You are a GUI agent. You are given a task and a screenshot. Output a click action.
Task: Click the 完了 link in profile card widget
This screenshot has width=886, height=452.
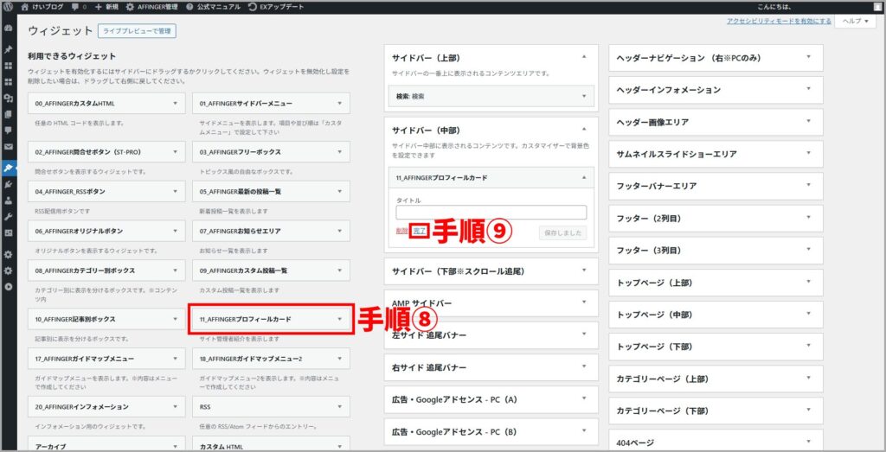point(420,232)
